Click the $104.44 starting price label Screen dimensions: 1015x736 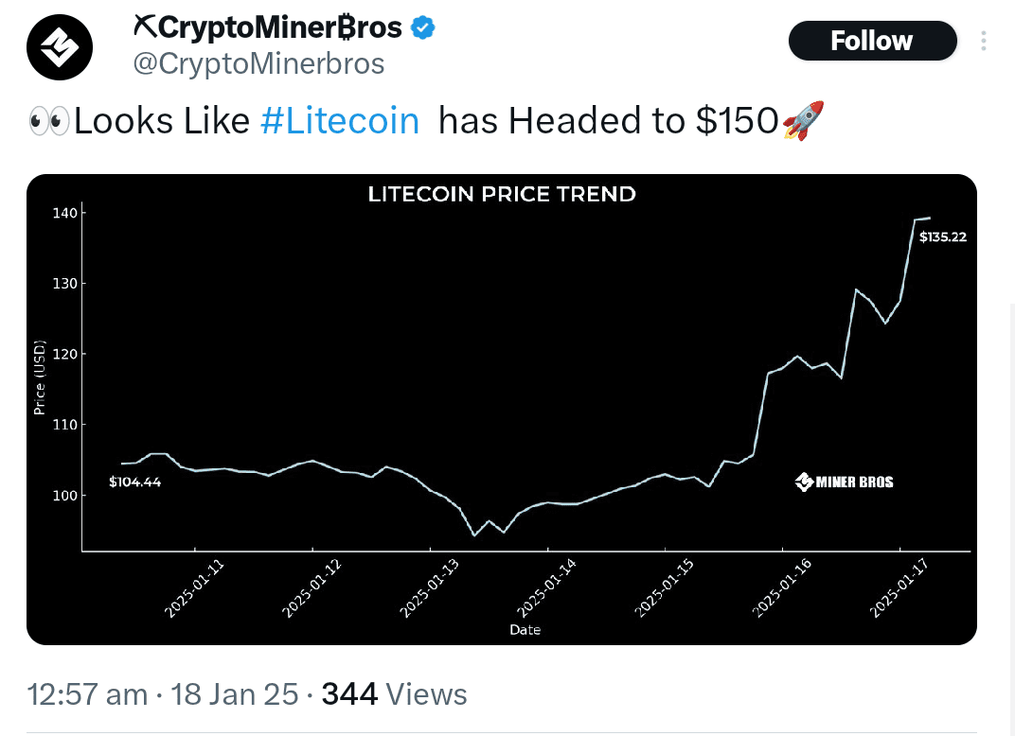coord(134,482)
